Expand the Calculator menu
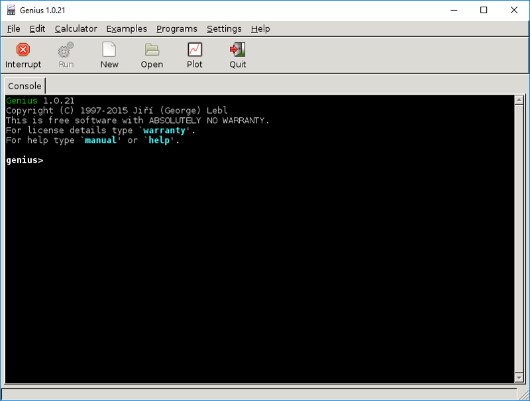The image size is (530, 401). pyautogui.click(x=76, y=28)
